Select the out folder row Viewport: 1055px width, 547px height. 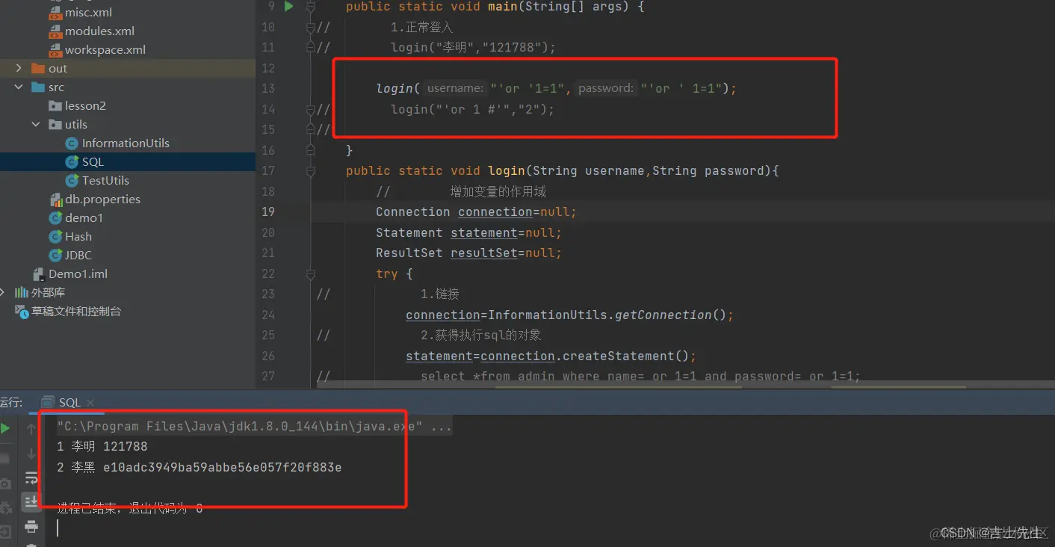point(127,68)
